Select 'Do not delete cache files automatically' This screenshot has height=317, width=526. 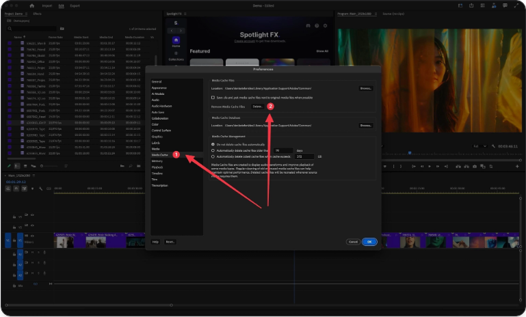point(213,144)
